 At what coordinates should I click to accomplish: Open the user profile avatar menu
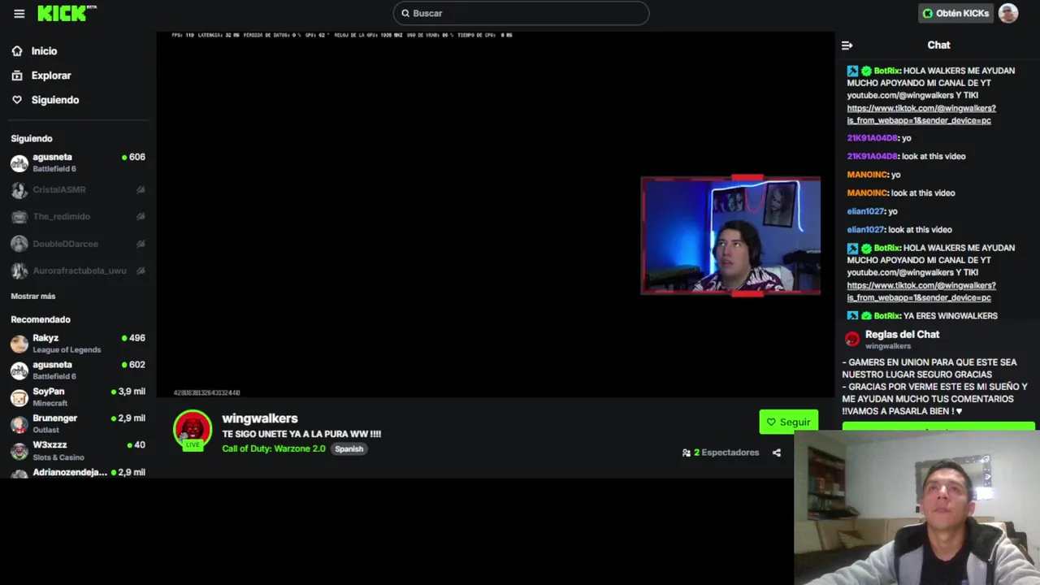pos(1008,13)
